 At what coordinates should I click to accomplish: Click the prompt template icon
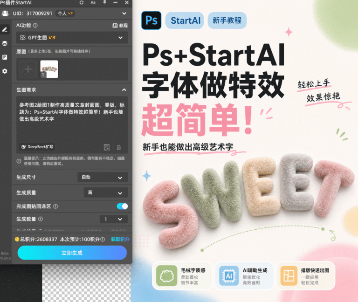pyautogui.click(x=107, y=147)
